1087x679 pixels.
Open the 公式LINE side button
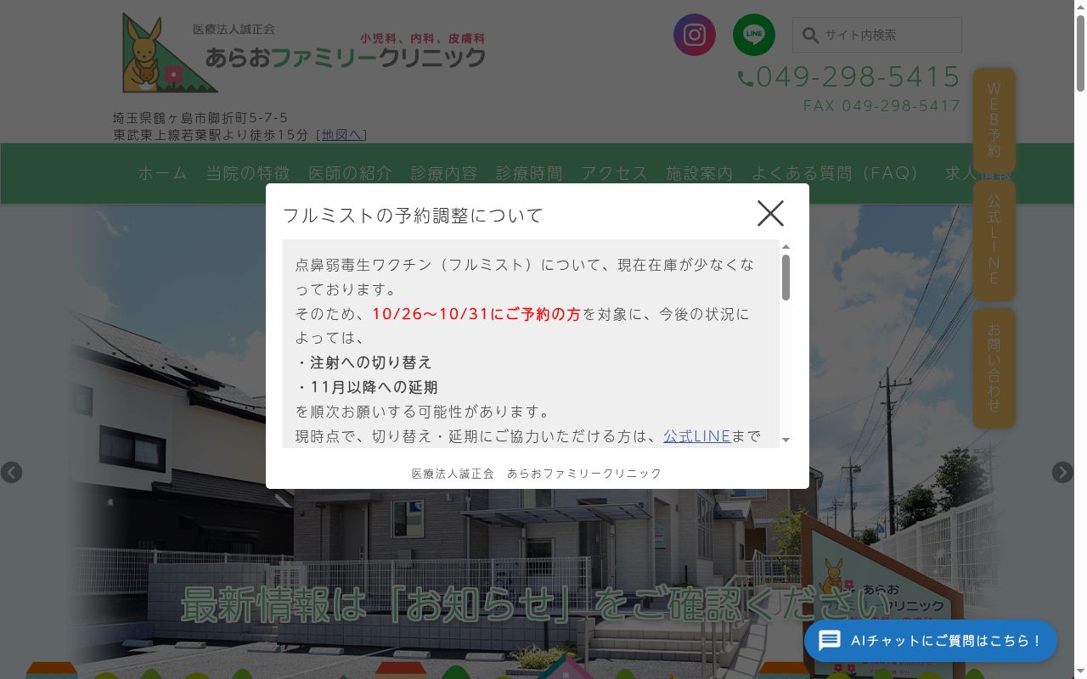[994, 240]
